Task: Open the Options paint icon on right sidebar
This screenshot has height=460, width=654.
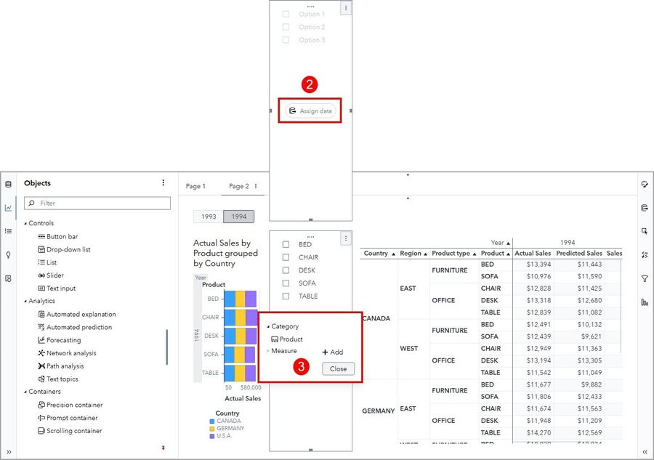Action: 645,184
